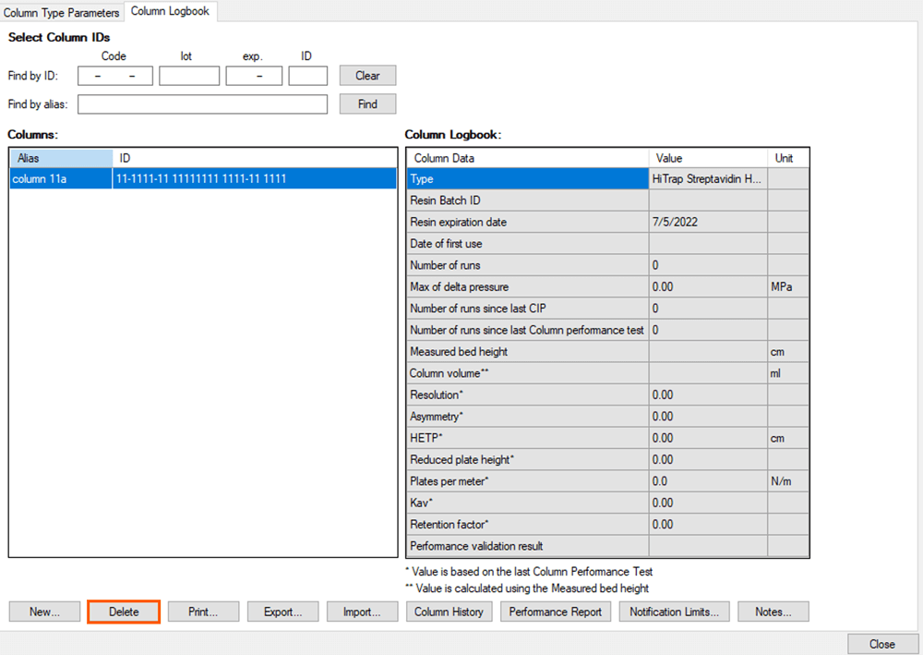Click the Code input field
Screen dimensions: 923x655
click(x=114, y=76)
